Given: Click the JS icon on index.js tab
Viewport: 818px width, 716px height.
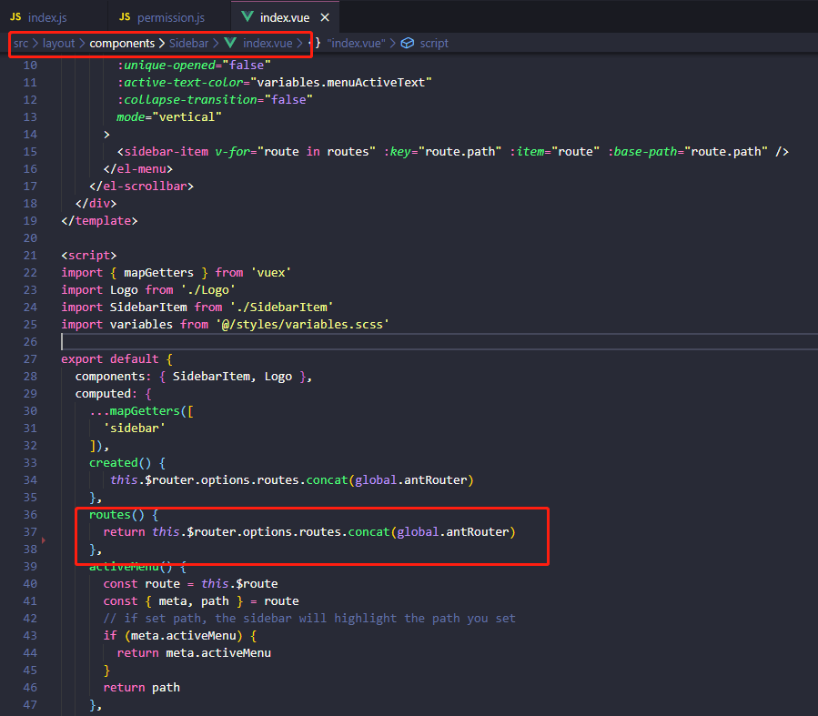Looking at the screenshot, I should pos(15,17).
